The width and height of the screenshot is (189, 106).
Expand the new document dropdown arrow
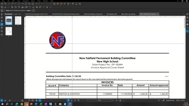70,4
